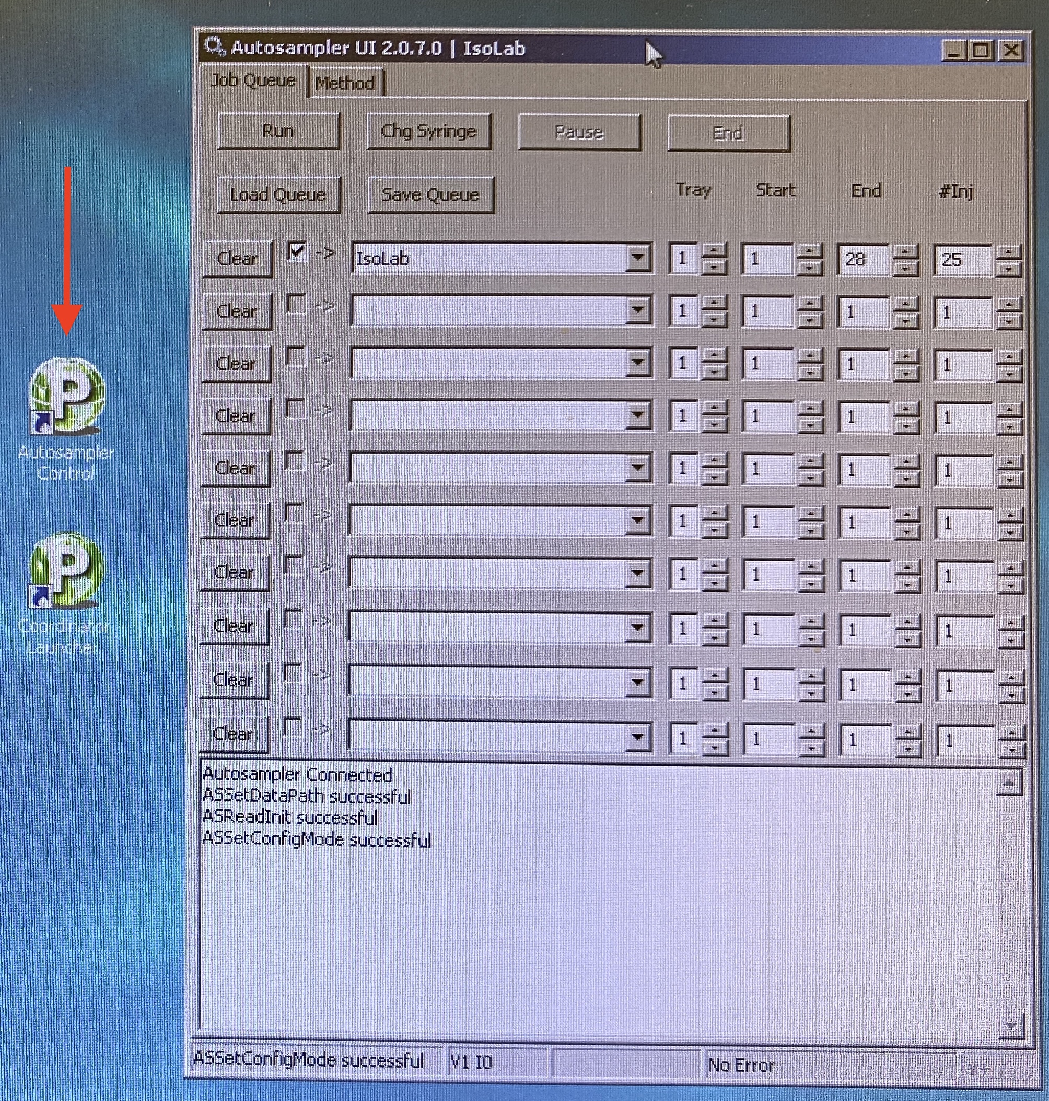The height and width of the screenshot is (1101, 1049).
Task: Uncheck the IsoLab job row checkbox
Action: pyautogui.click(x=296, y=252)
